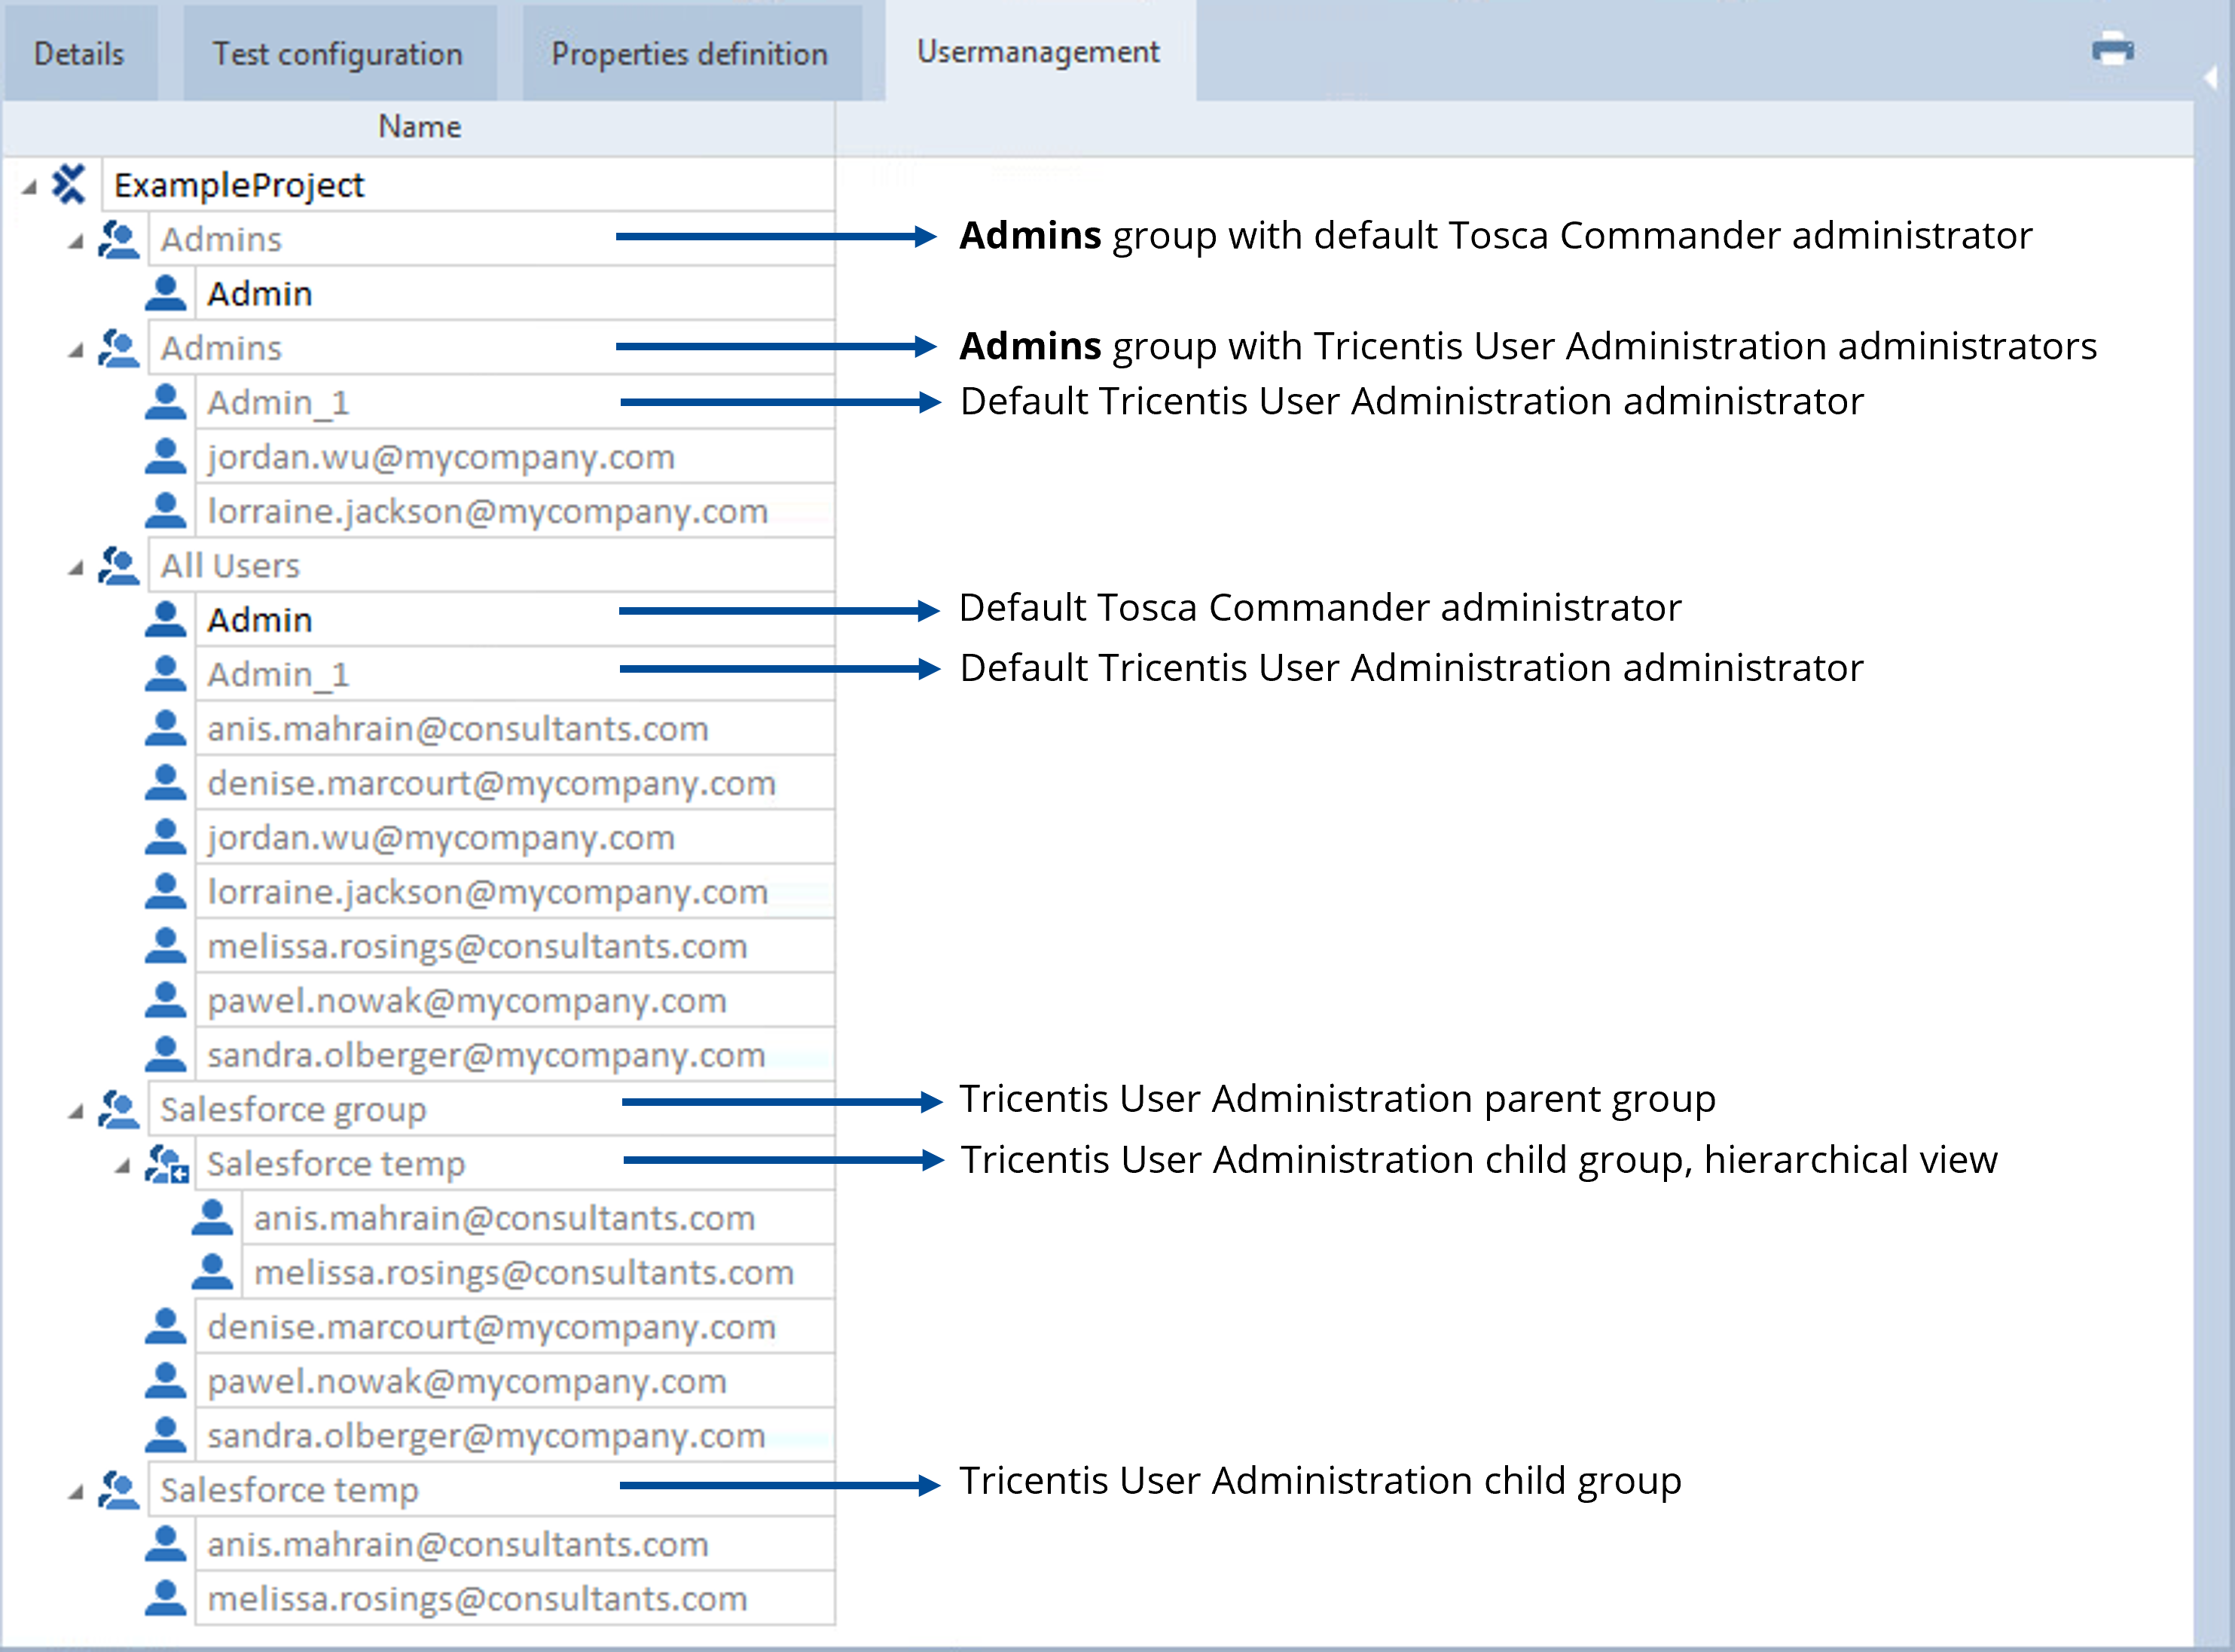
Task: Click the Name column header
Action: 419,127
